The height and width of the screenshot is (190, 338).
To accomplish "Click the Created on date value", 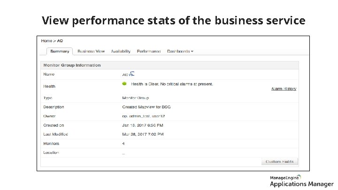I will pyautogui.click(x=142, y=125).
